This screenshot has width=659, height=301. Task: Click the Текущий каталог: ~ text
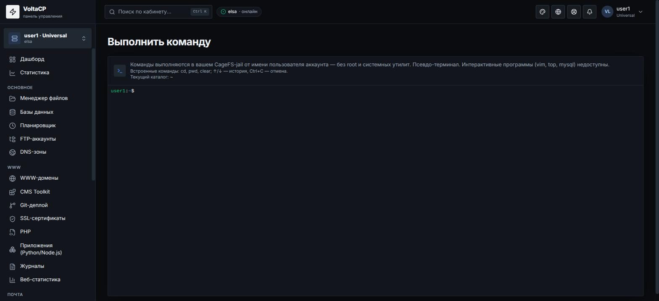point(152,77)
